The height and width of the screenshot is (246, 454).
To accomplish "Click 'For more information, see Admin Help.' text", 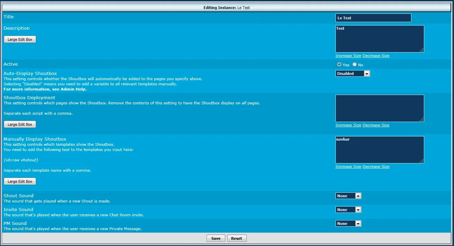I will tap(45, 89).
